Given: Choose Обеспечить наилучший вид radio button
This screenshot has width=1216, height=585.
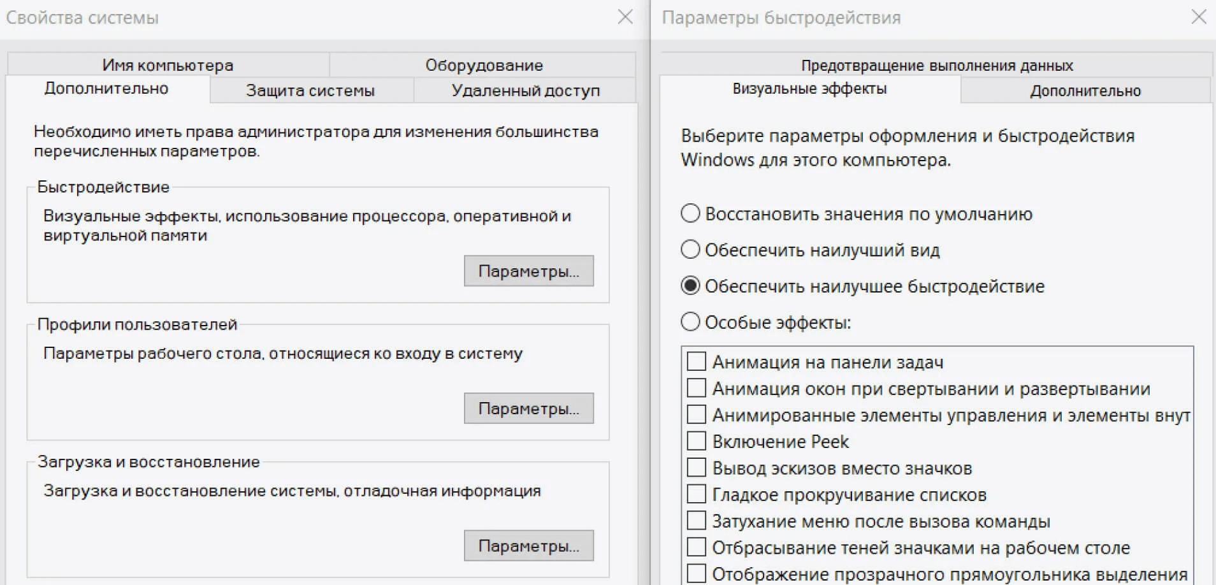Looking at the screenshot, I should [x=690, y=249].
